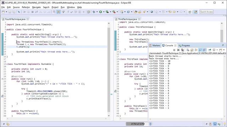
Task: Click the New file wizard icon
Action: [3, 12]
